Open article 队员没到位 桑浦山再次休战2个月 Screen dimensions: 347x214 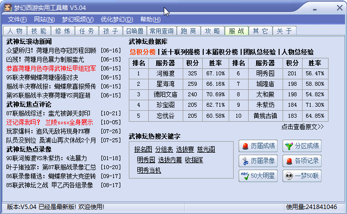tap(51, 140)
